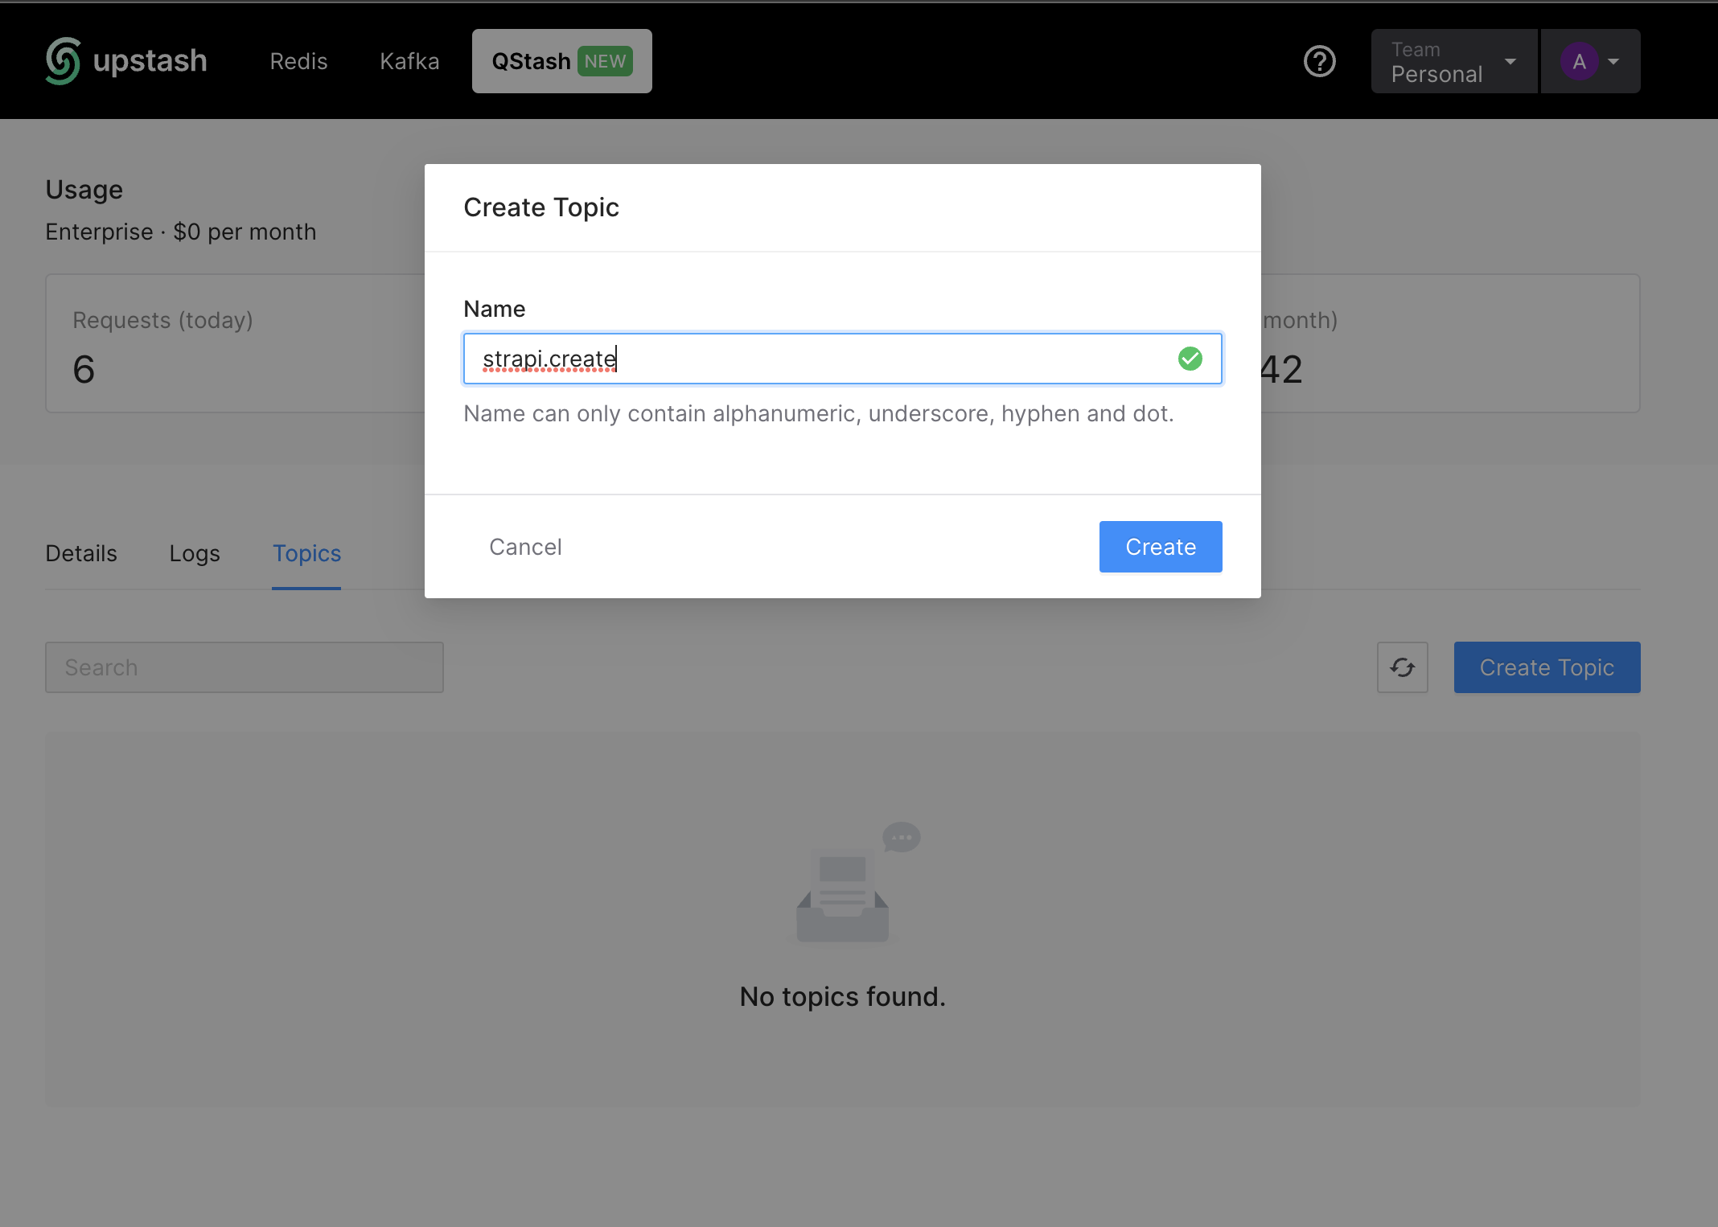Cancel the Create Topic dialog
The image size is (1718, 1227).
tap(525, 547)
